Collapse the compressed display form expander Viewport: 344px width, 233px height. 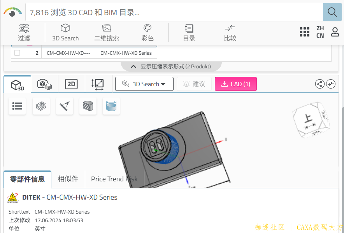point(171,66)
